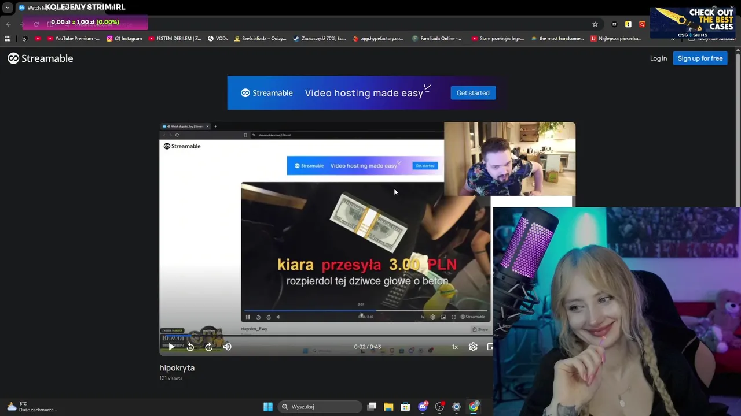Open the YouTube Premium bookmark
Viewport: 741px width, 416px height.
[x=74, y=39]
